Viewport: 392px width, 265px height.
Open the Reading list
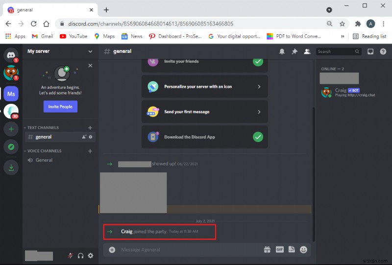369,36
